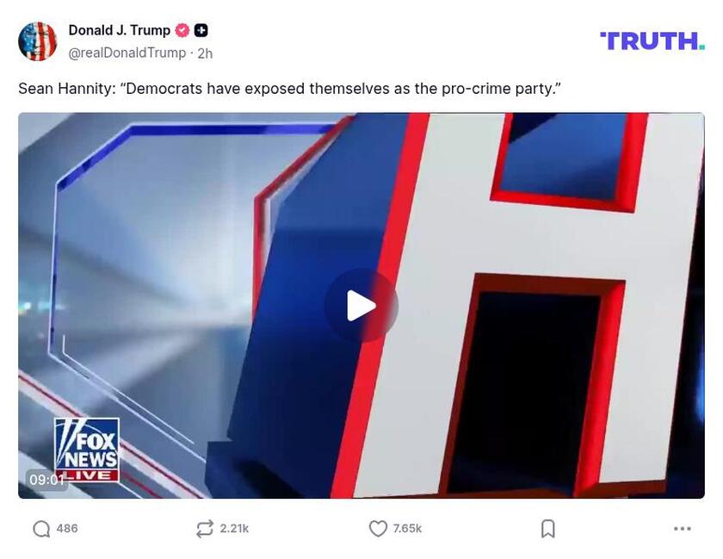
Task: Click the Fox News Live logo in the video
Action: coord(86,448)
